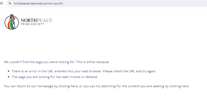Image resolution: width=207 pixels, height=109 pixels.
Task: Click the first bullet point dot
Action: (x=9, y=71)
